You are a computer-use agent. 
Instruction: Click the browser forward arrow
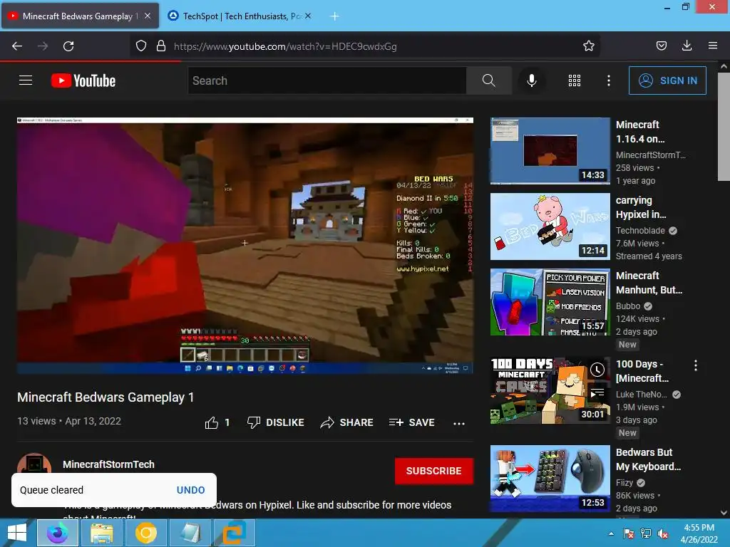pyautogui.click(x=43, y=46)
